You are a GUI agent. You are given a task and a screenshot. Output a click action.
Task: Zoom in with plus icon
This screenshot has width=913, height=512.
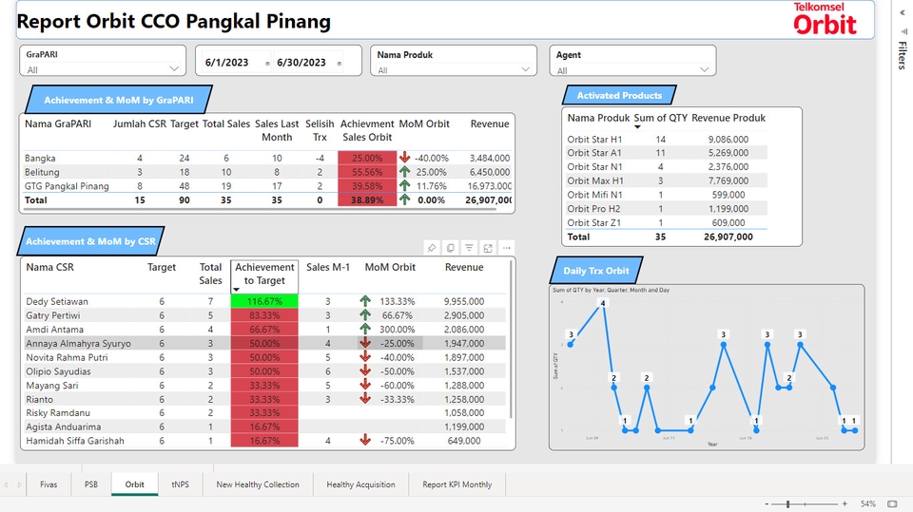coord(845,503)
